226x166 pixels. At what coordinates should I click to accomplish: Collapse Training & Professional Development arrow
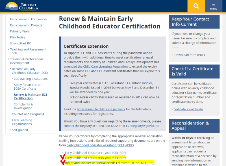pyautogui.click(x=8, y=59)
